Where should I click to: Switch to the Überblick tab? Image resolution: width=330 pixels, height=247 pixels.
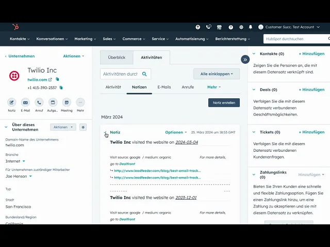pyautogui.click(x=117, y=57)
